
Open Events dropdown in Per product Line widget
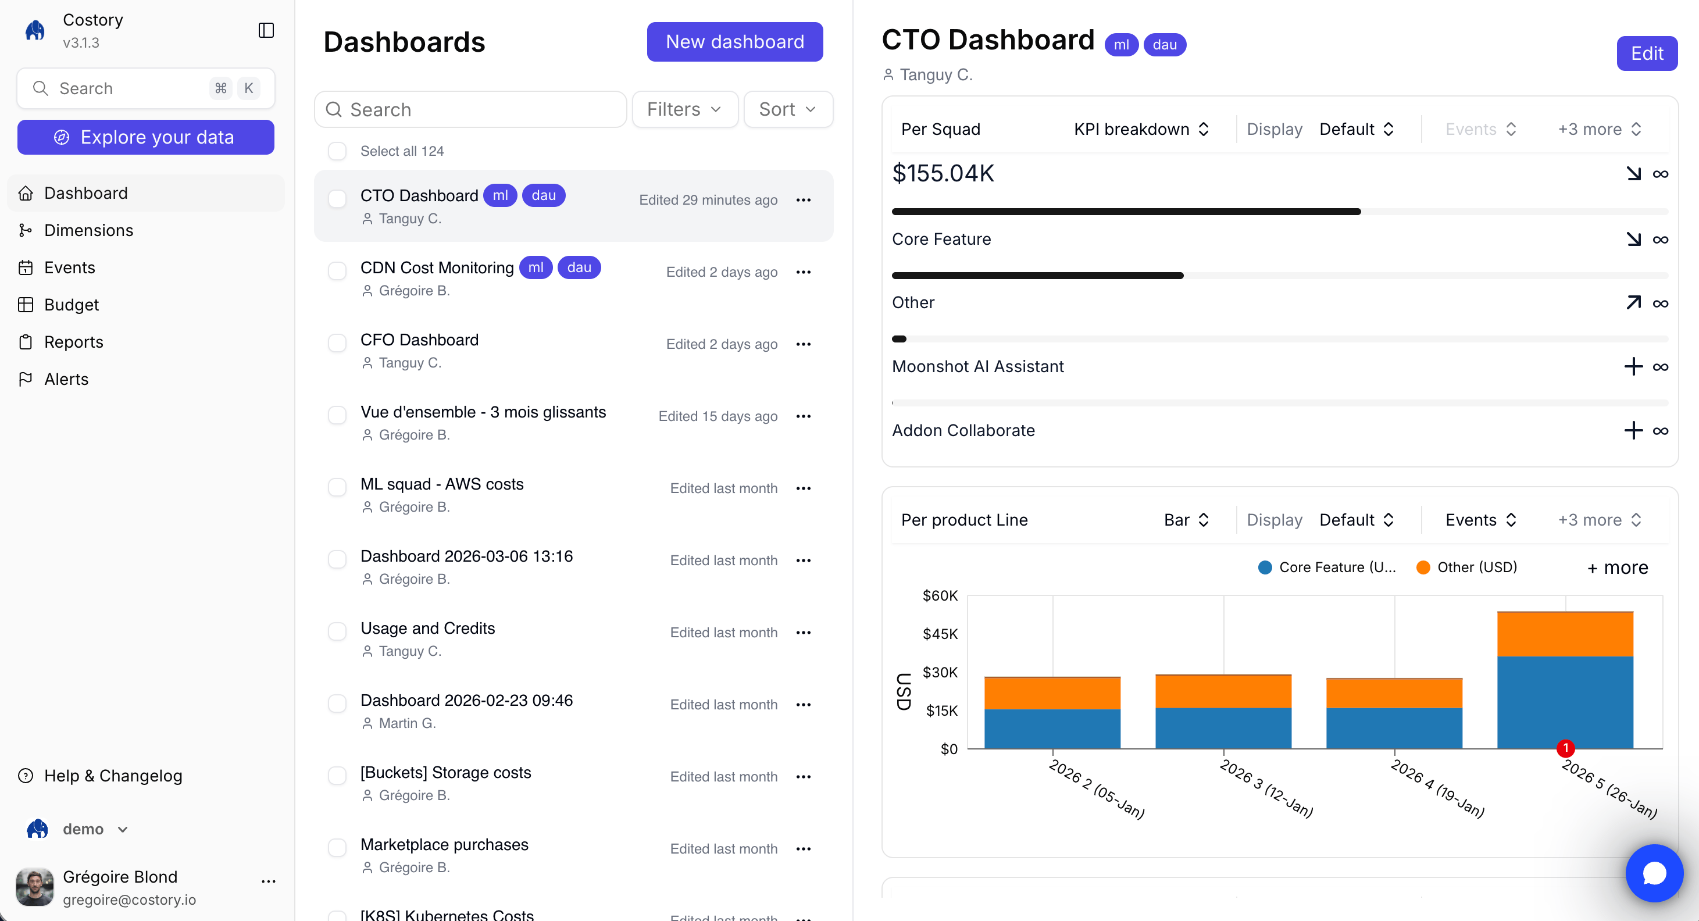[x=1482, y=520]
